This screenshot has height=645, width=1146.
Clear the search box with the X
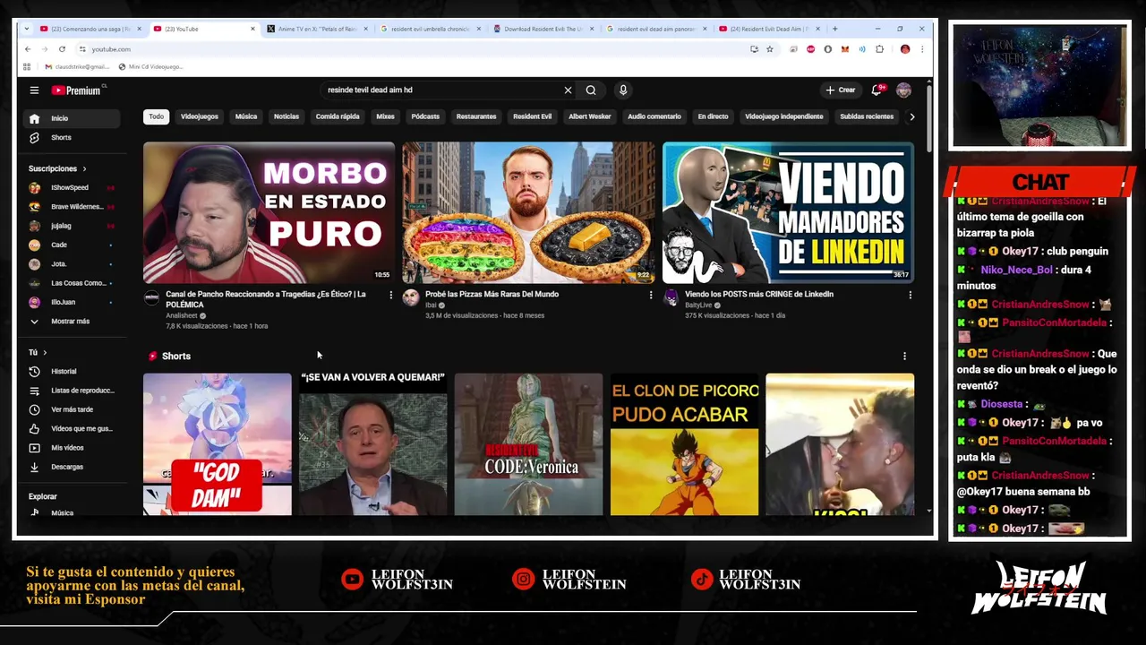click(x=568, y=90)
